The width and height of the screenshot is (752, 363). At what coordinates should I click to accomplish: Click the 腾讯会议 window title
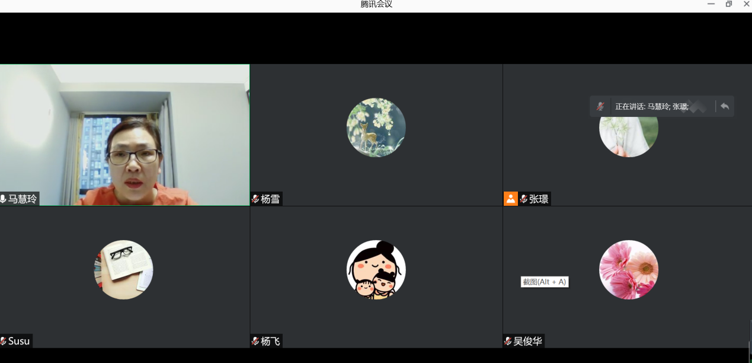coord(376,5)
